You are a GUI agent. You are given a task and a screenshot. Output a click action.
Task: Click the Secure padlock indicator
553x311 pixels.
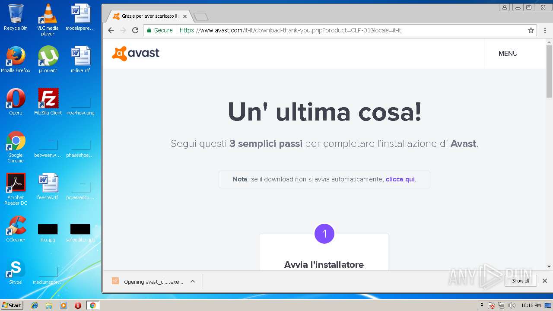[x=159, y=30]
